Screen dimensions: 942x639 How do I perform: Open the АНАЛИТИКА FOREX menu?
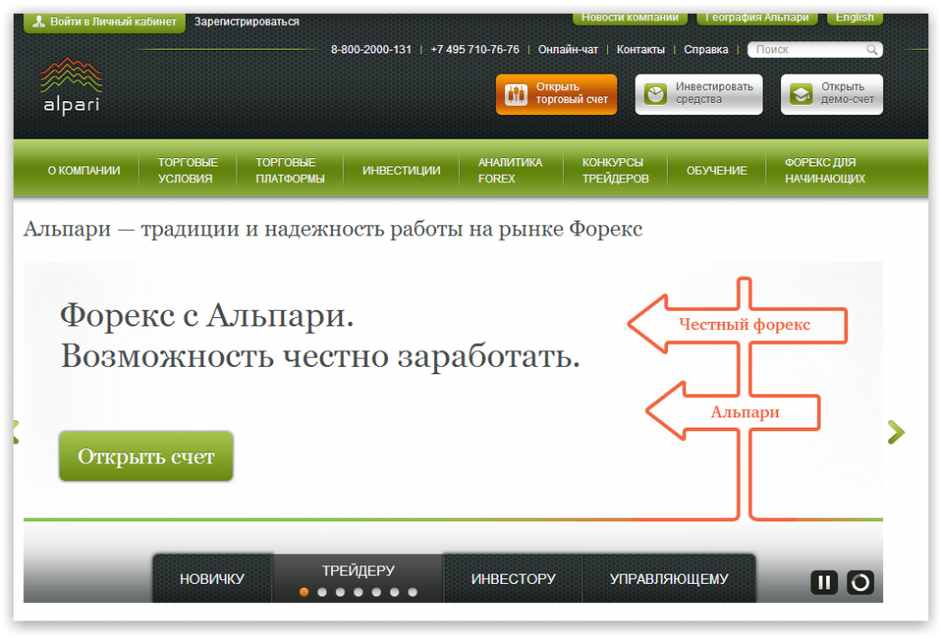[x=511, y=171]
